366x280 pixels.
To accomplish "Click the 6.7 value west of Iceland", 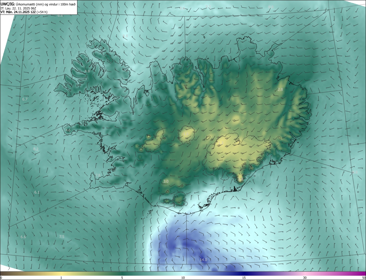I will pos(25,99).
